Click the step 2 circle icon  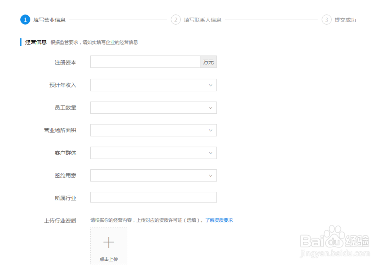176,20
